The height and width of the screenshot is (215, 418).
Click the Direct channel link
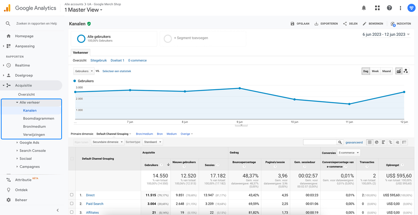pyautogui.click(x=90, y=195)
